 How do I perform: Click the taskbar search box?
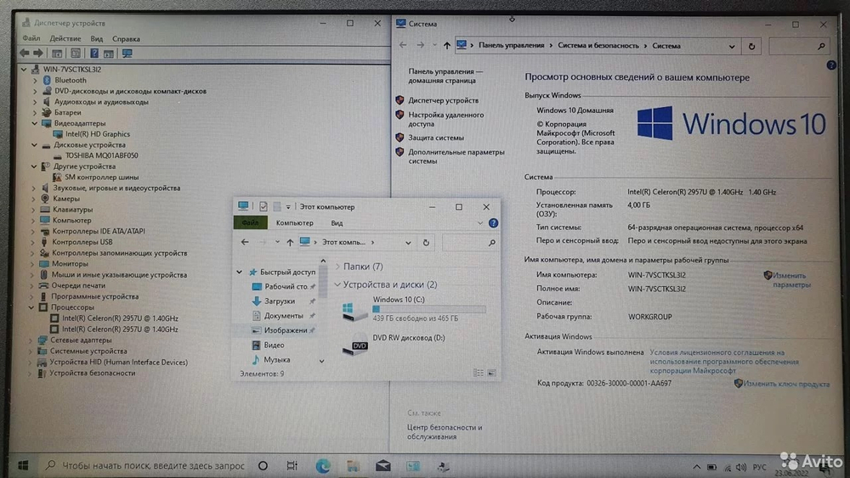145,465
